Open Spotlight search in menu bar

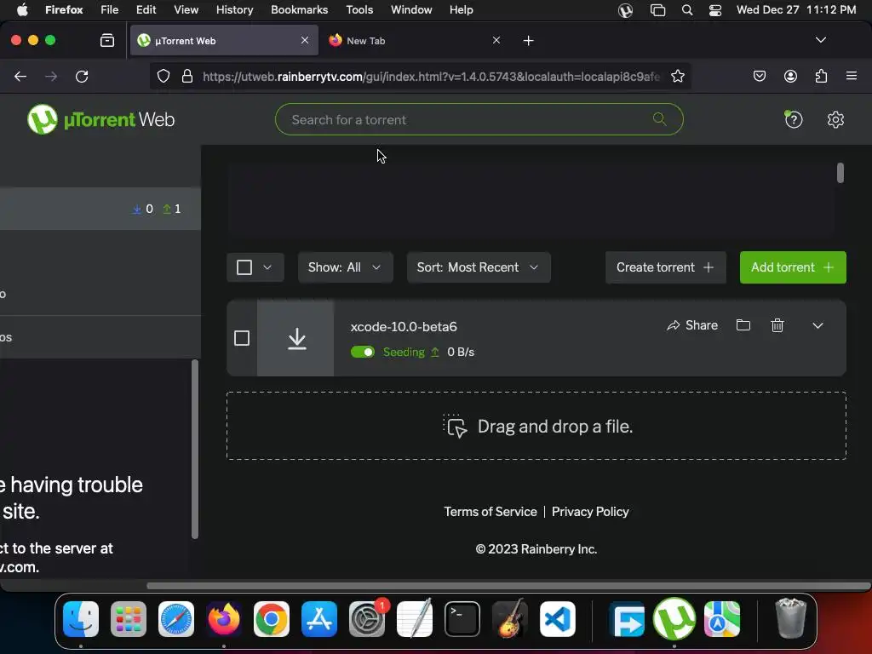click(x=687, y=10)
